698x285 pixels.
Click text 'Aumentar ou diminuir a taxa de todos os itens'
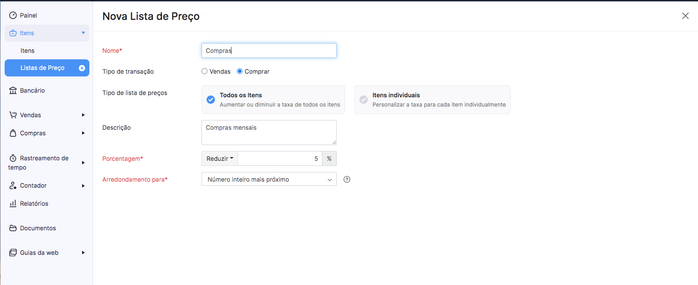pos(280,105)
